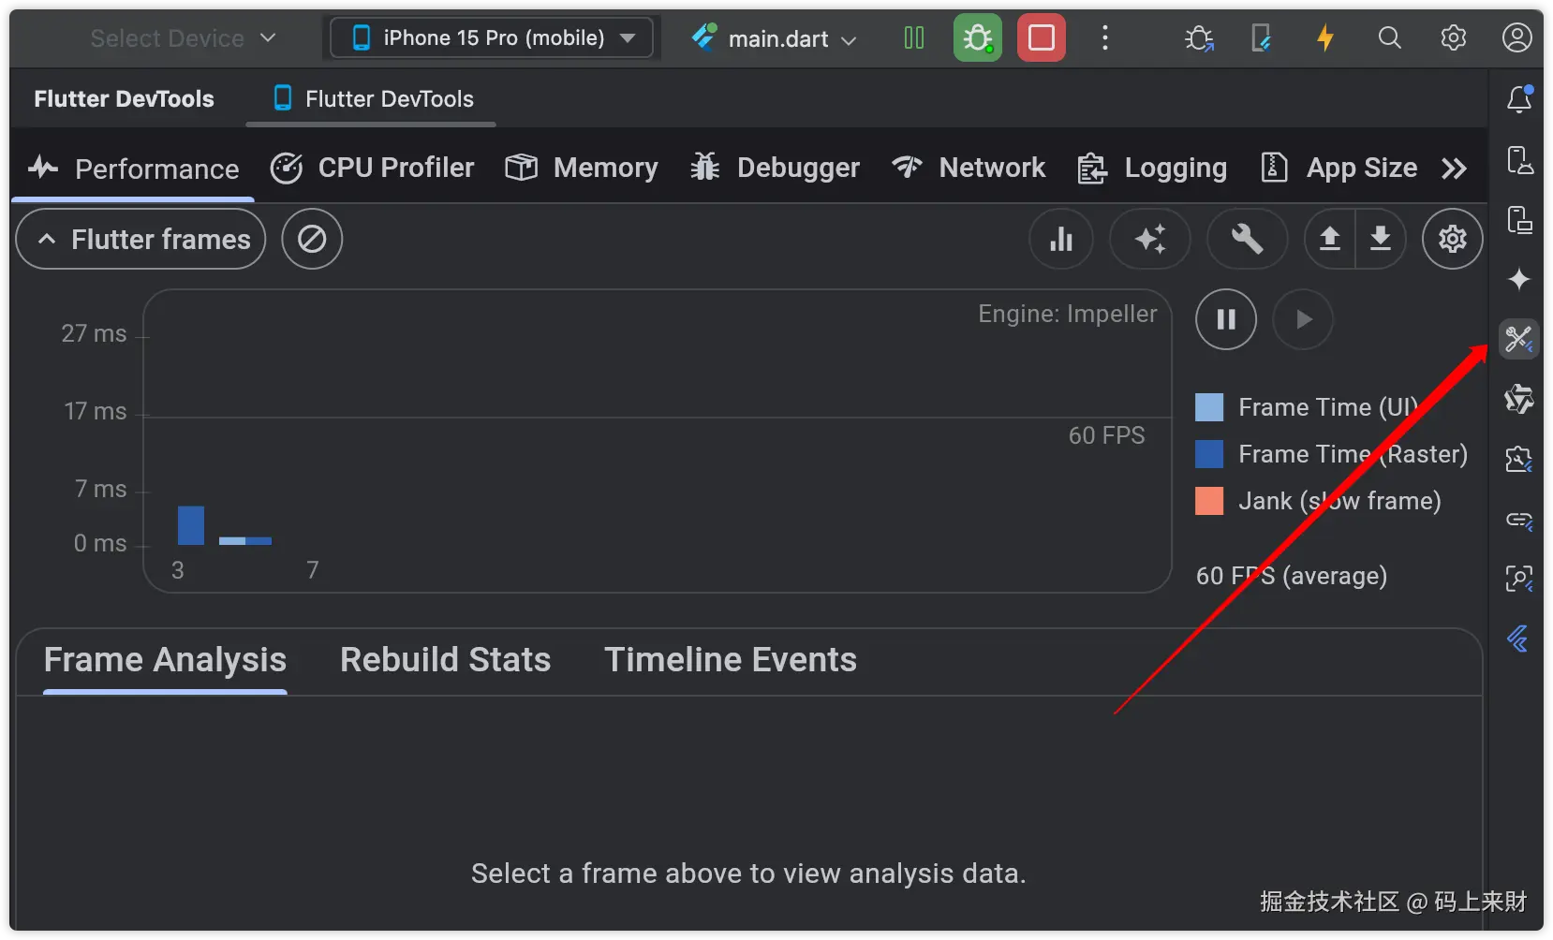Screen dimensions: 1553x940
Task: Open More debugging options wrench button
Action: coord(1247,240)
